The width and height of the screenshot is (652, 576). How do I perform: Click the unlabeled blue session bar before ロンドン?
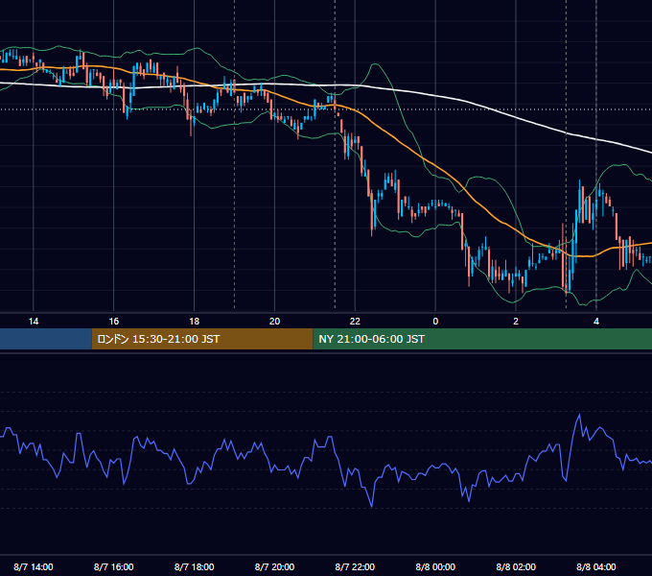pos(46,339)
